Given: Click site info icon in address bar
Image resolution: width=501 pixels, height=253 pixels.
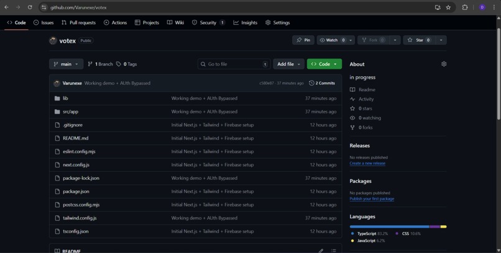Looking at the screenshot, I should tap(44, 7).
